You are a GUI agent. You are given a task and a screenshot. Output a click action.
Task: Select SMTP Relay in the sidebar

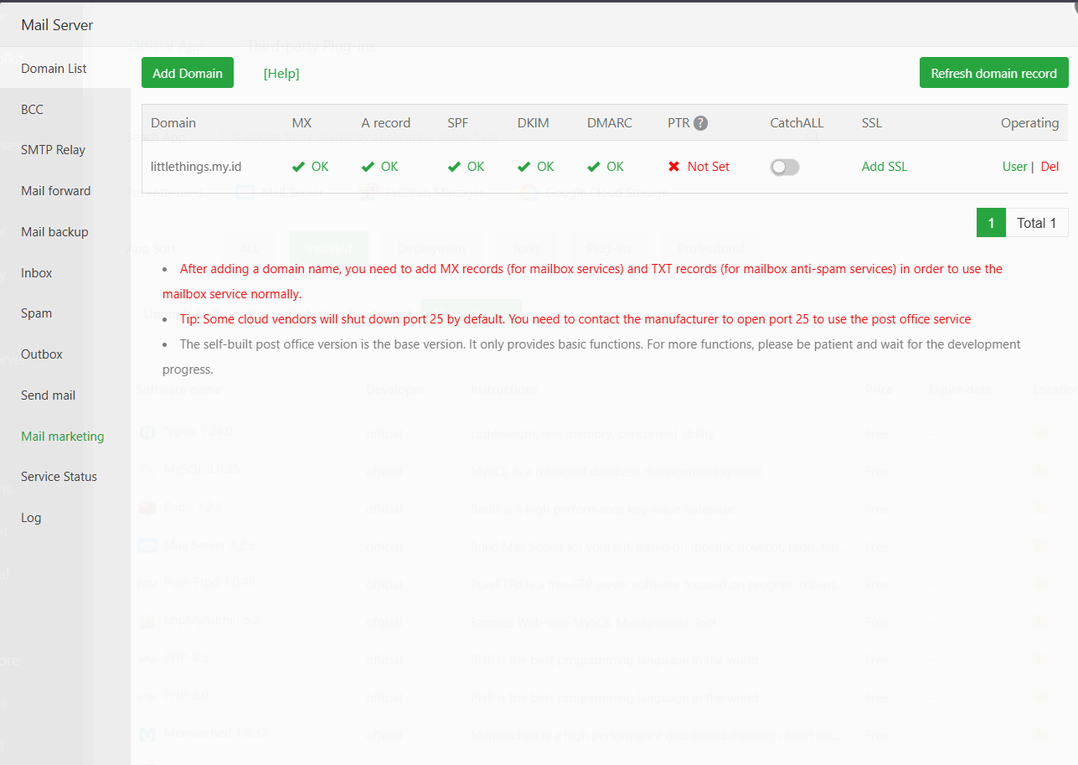tap(51, 149)
